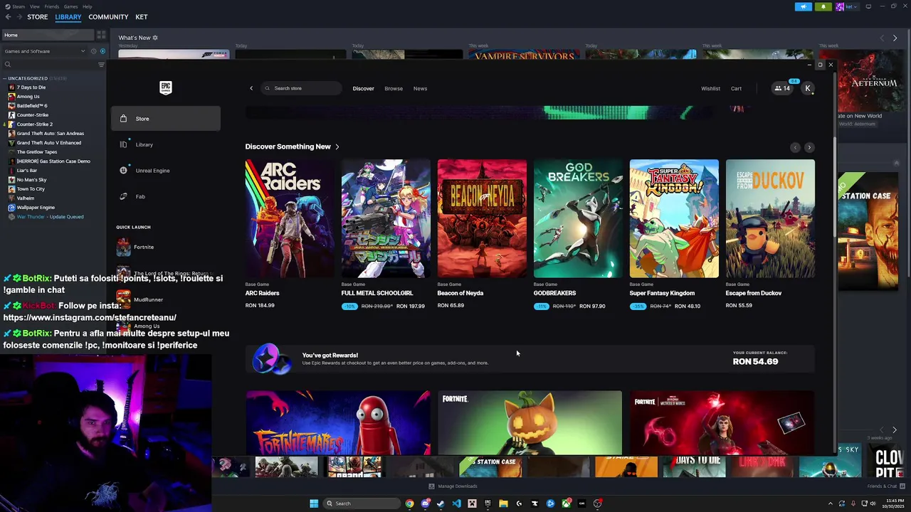The width and height of the screenshot is (911, 512).
Task: Open Steam notifications bell
Action: (x=823, y=6)
